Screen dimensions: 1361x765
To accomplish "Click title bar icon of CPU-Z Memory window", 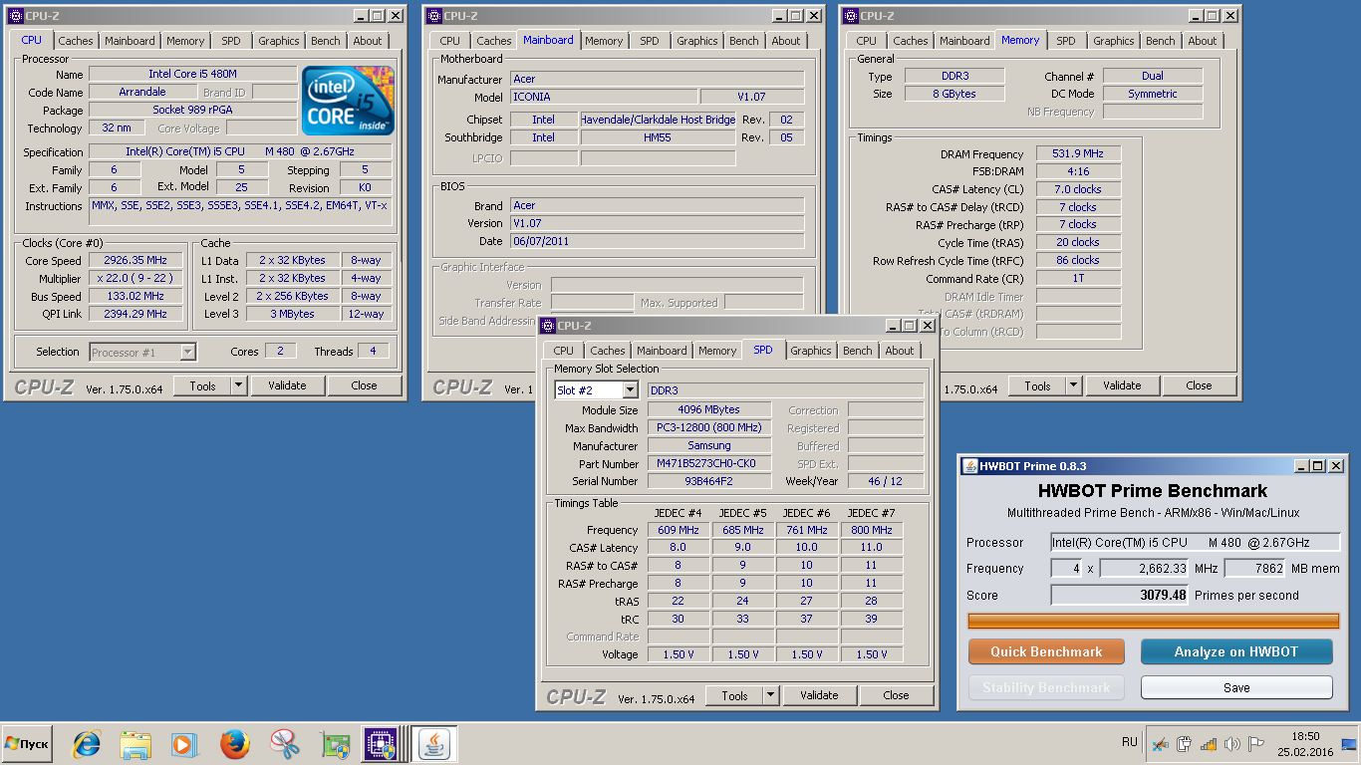I will tap(851, 16).
